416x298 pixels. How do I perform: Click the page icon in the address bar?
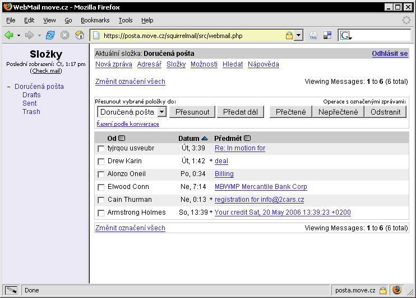click(x=96, y=35)
